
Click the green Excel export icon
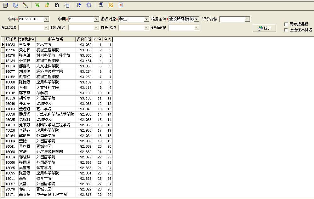pos(37,5)
